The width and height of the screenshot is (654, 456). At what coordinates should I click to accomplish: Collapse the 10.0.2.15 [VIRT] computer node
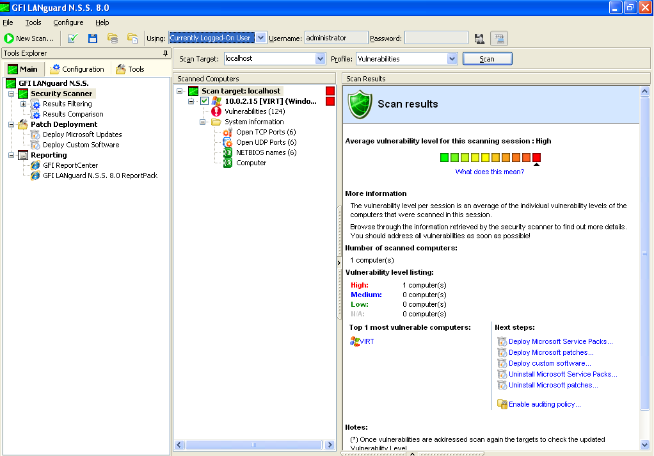191,101
